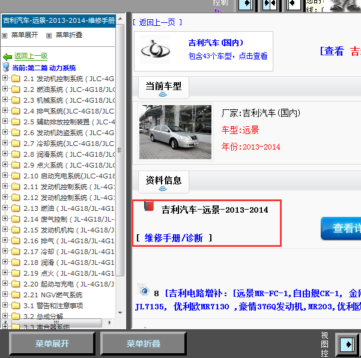Open 吉利汽车(国内) brand link
The image size is (361, 358).
(x=216, y=43)
